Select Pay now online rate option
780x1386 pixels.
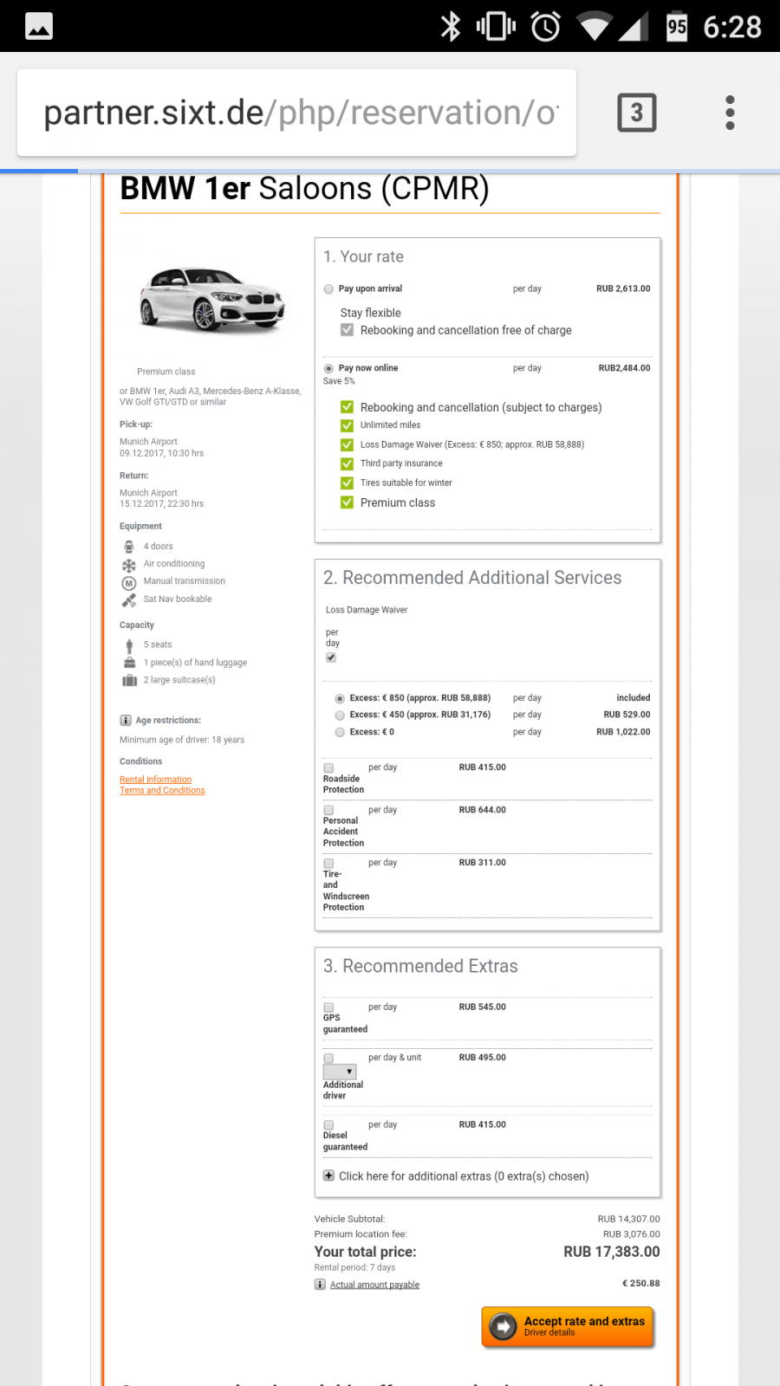328,368
